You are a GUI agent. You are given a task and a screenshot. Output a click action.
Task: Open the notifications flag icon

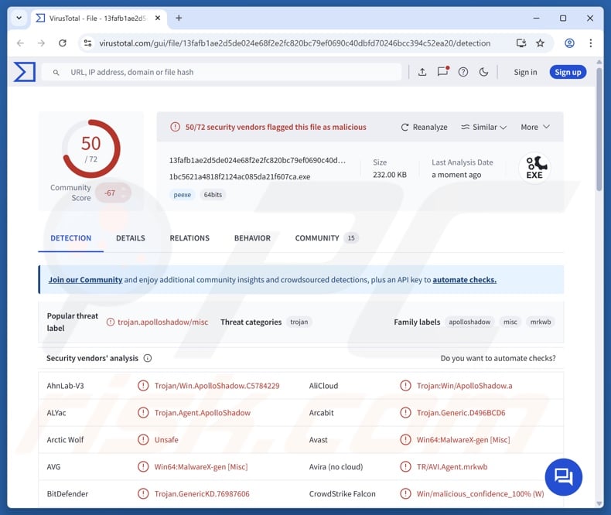click(x=442, y=72)
